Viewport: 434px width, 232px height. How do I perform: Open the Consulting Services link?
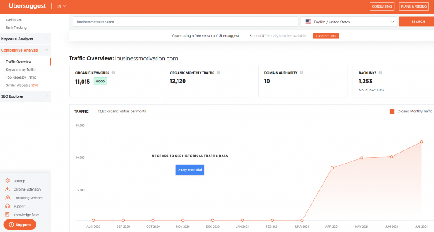coord(28,198)
